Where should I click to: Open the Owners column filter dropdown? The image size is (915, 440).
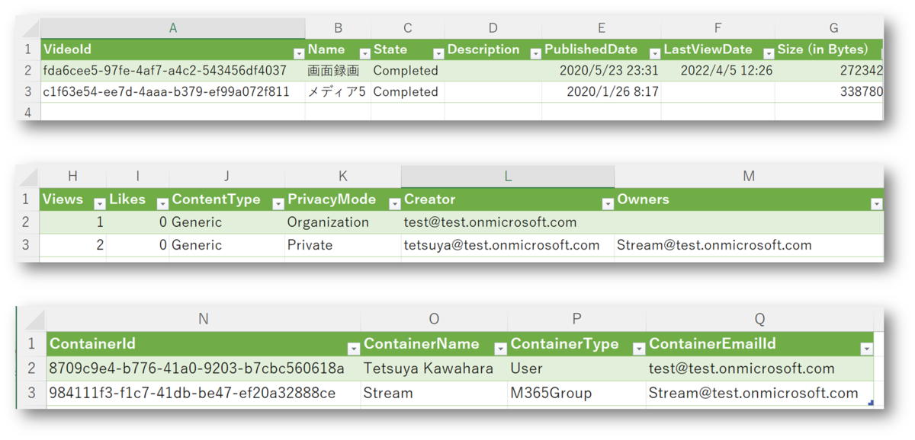click(876, 204)
